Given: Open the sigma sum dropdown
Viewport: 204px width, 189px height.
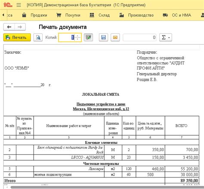Looking at the screenshot, I should 166,37.
